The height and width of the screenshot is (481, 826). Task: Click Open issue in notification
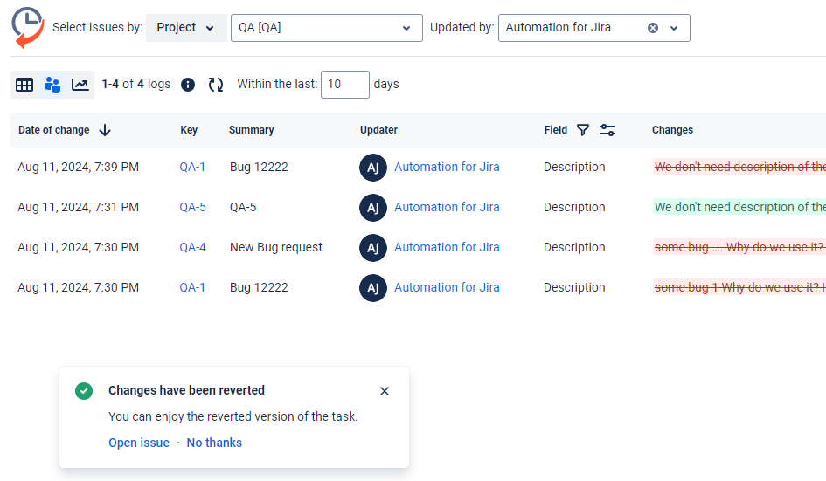point(139,443)
